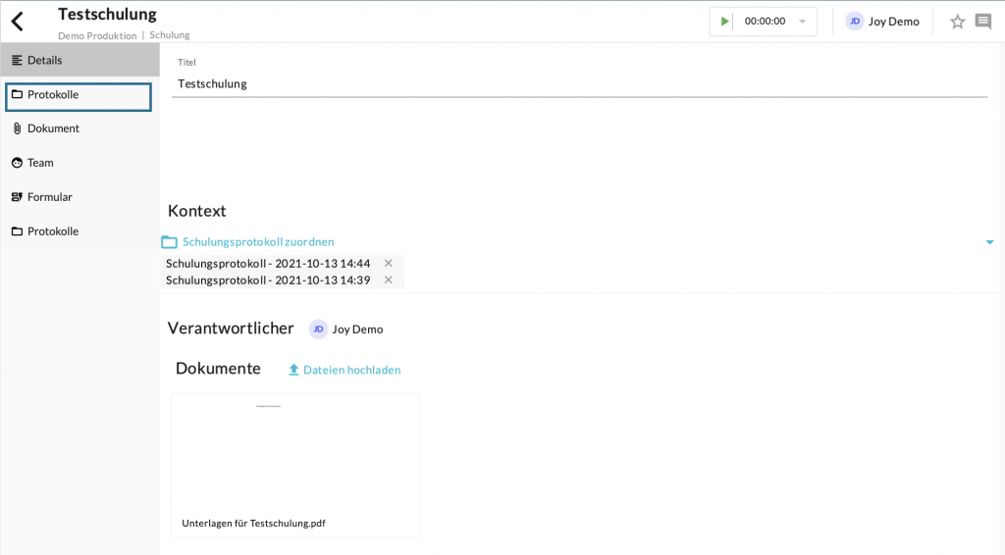Click the JD user avatar in header
1005x555 pixels.
pyautogui.click(x=855, y=22)
